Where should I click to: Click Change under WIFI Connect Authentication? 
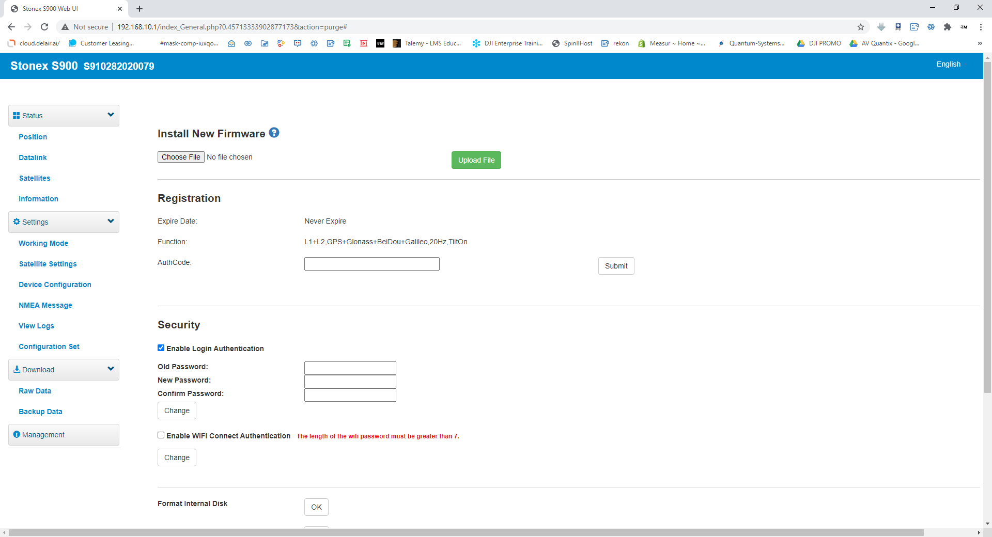pos(177,457)
